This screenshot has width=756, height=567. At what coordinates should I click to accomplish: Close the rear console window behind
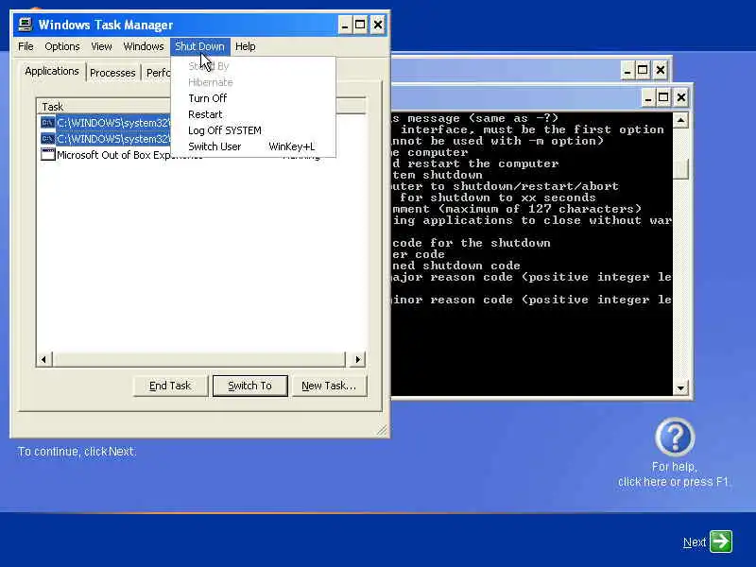[660, 70]
